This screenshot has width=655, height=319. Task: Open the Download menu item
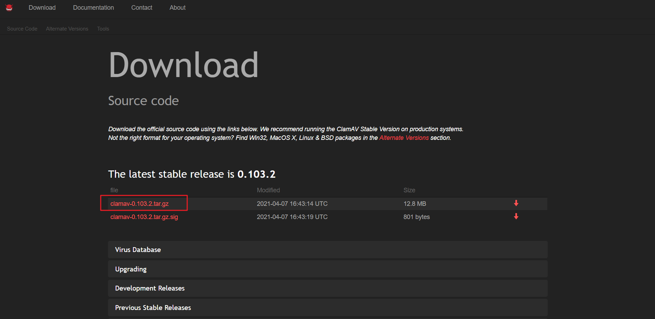point(42,8)
